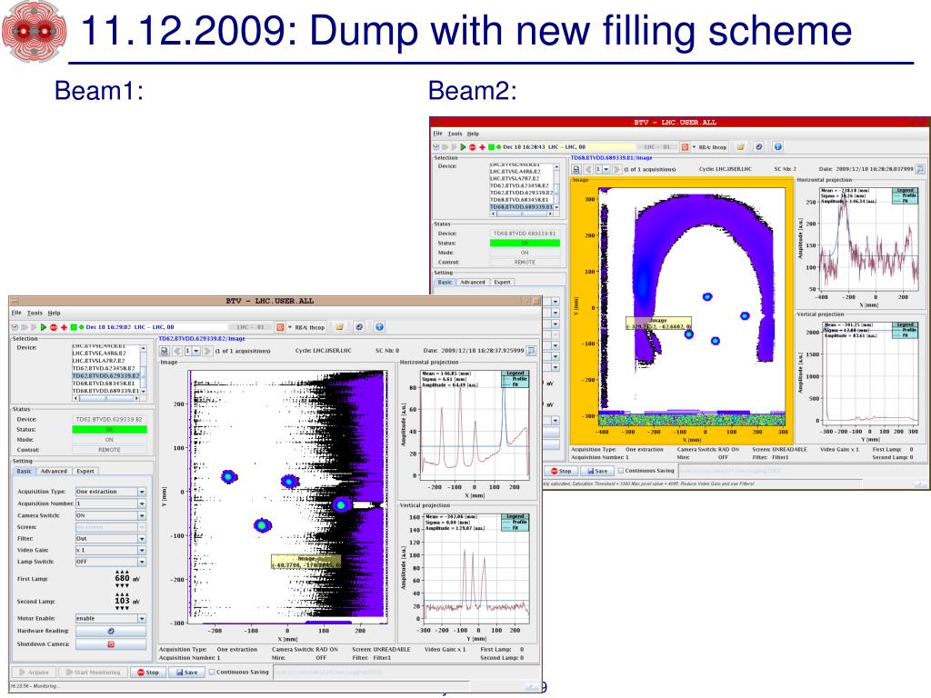The image size is (931, 698).
Task: Click green play icon in Beam2 window toolbar
Action: (463, 146)
